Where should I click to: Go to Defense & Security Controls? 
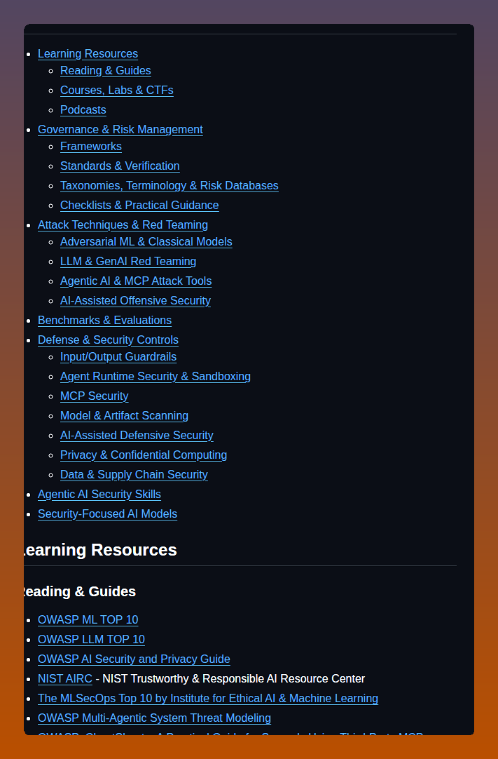[x=108, y=340]
